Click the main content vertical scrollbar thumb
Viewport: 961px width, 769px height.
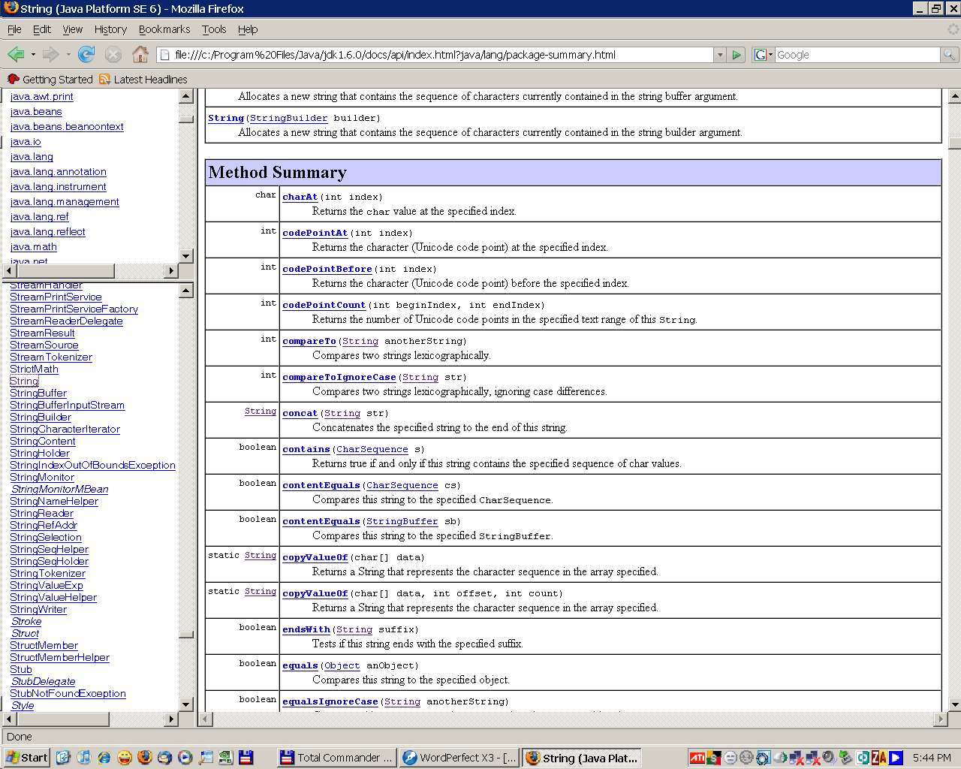pyautogui.click(x=954, y=143)
